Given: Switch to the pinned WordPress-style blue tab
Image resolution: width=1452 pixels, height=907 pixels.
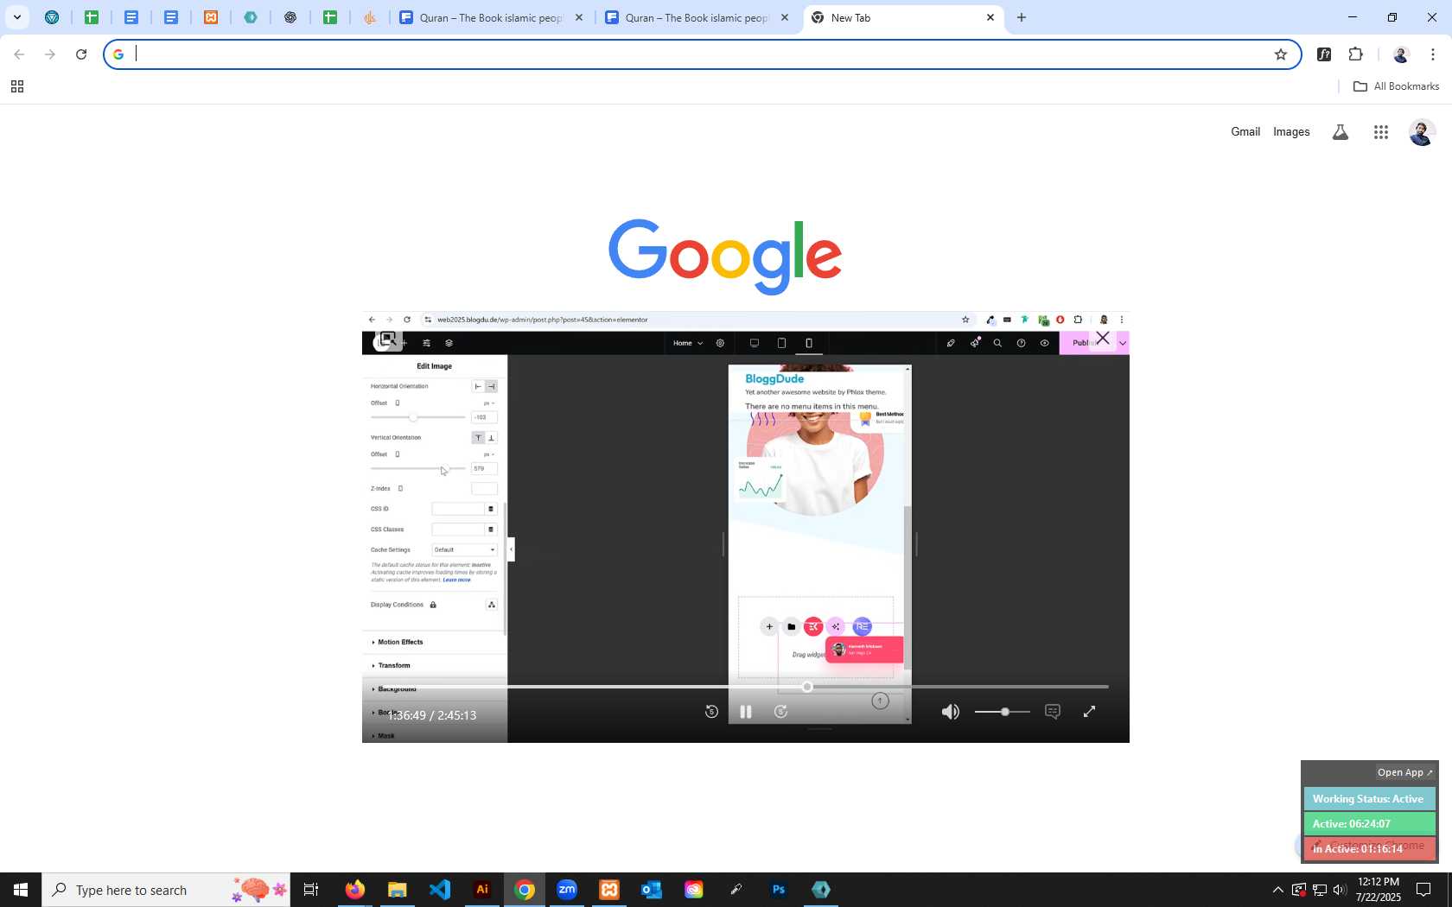Looking at the screenshot, I should pos(52,17).
